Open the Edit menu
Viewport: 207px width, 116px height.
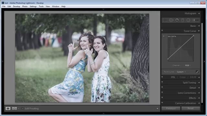pos(9,6)
